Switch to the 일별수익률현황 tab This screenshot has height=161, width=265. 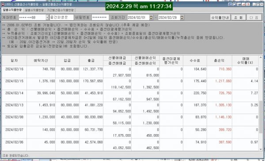(x=12, y=10)
